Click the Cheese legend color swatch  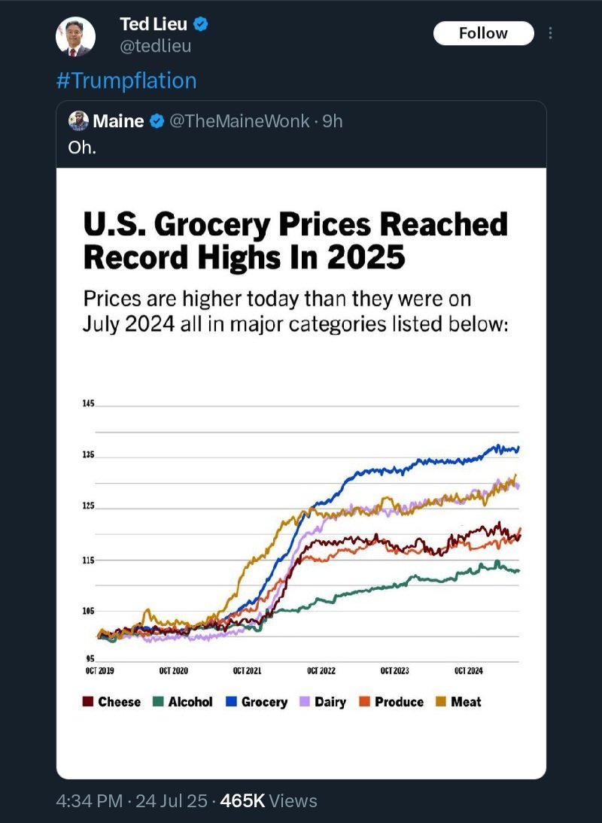[x=87, y=702]
